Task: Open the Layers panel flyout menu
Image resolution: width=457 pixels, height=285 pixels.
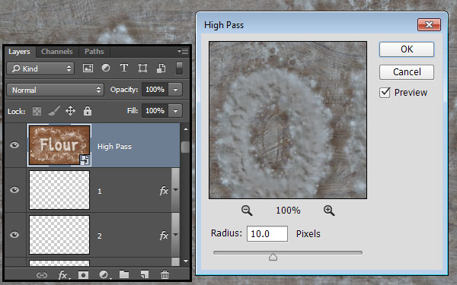Action: click(183, 52)
